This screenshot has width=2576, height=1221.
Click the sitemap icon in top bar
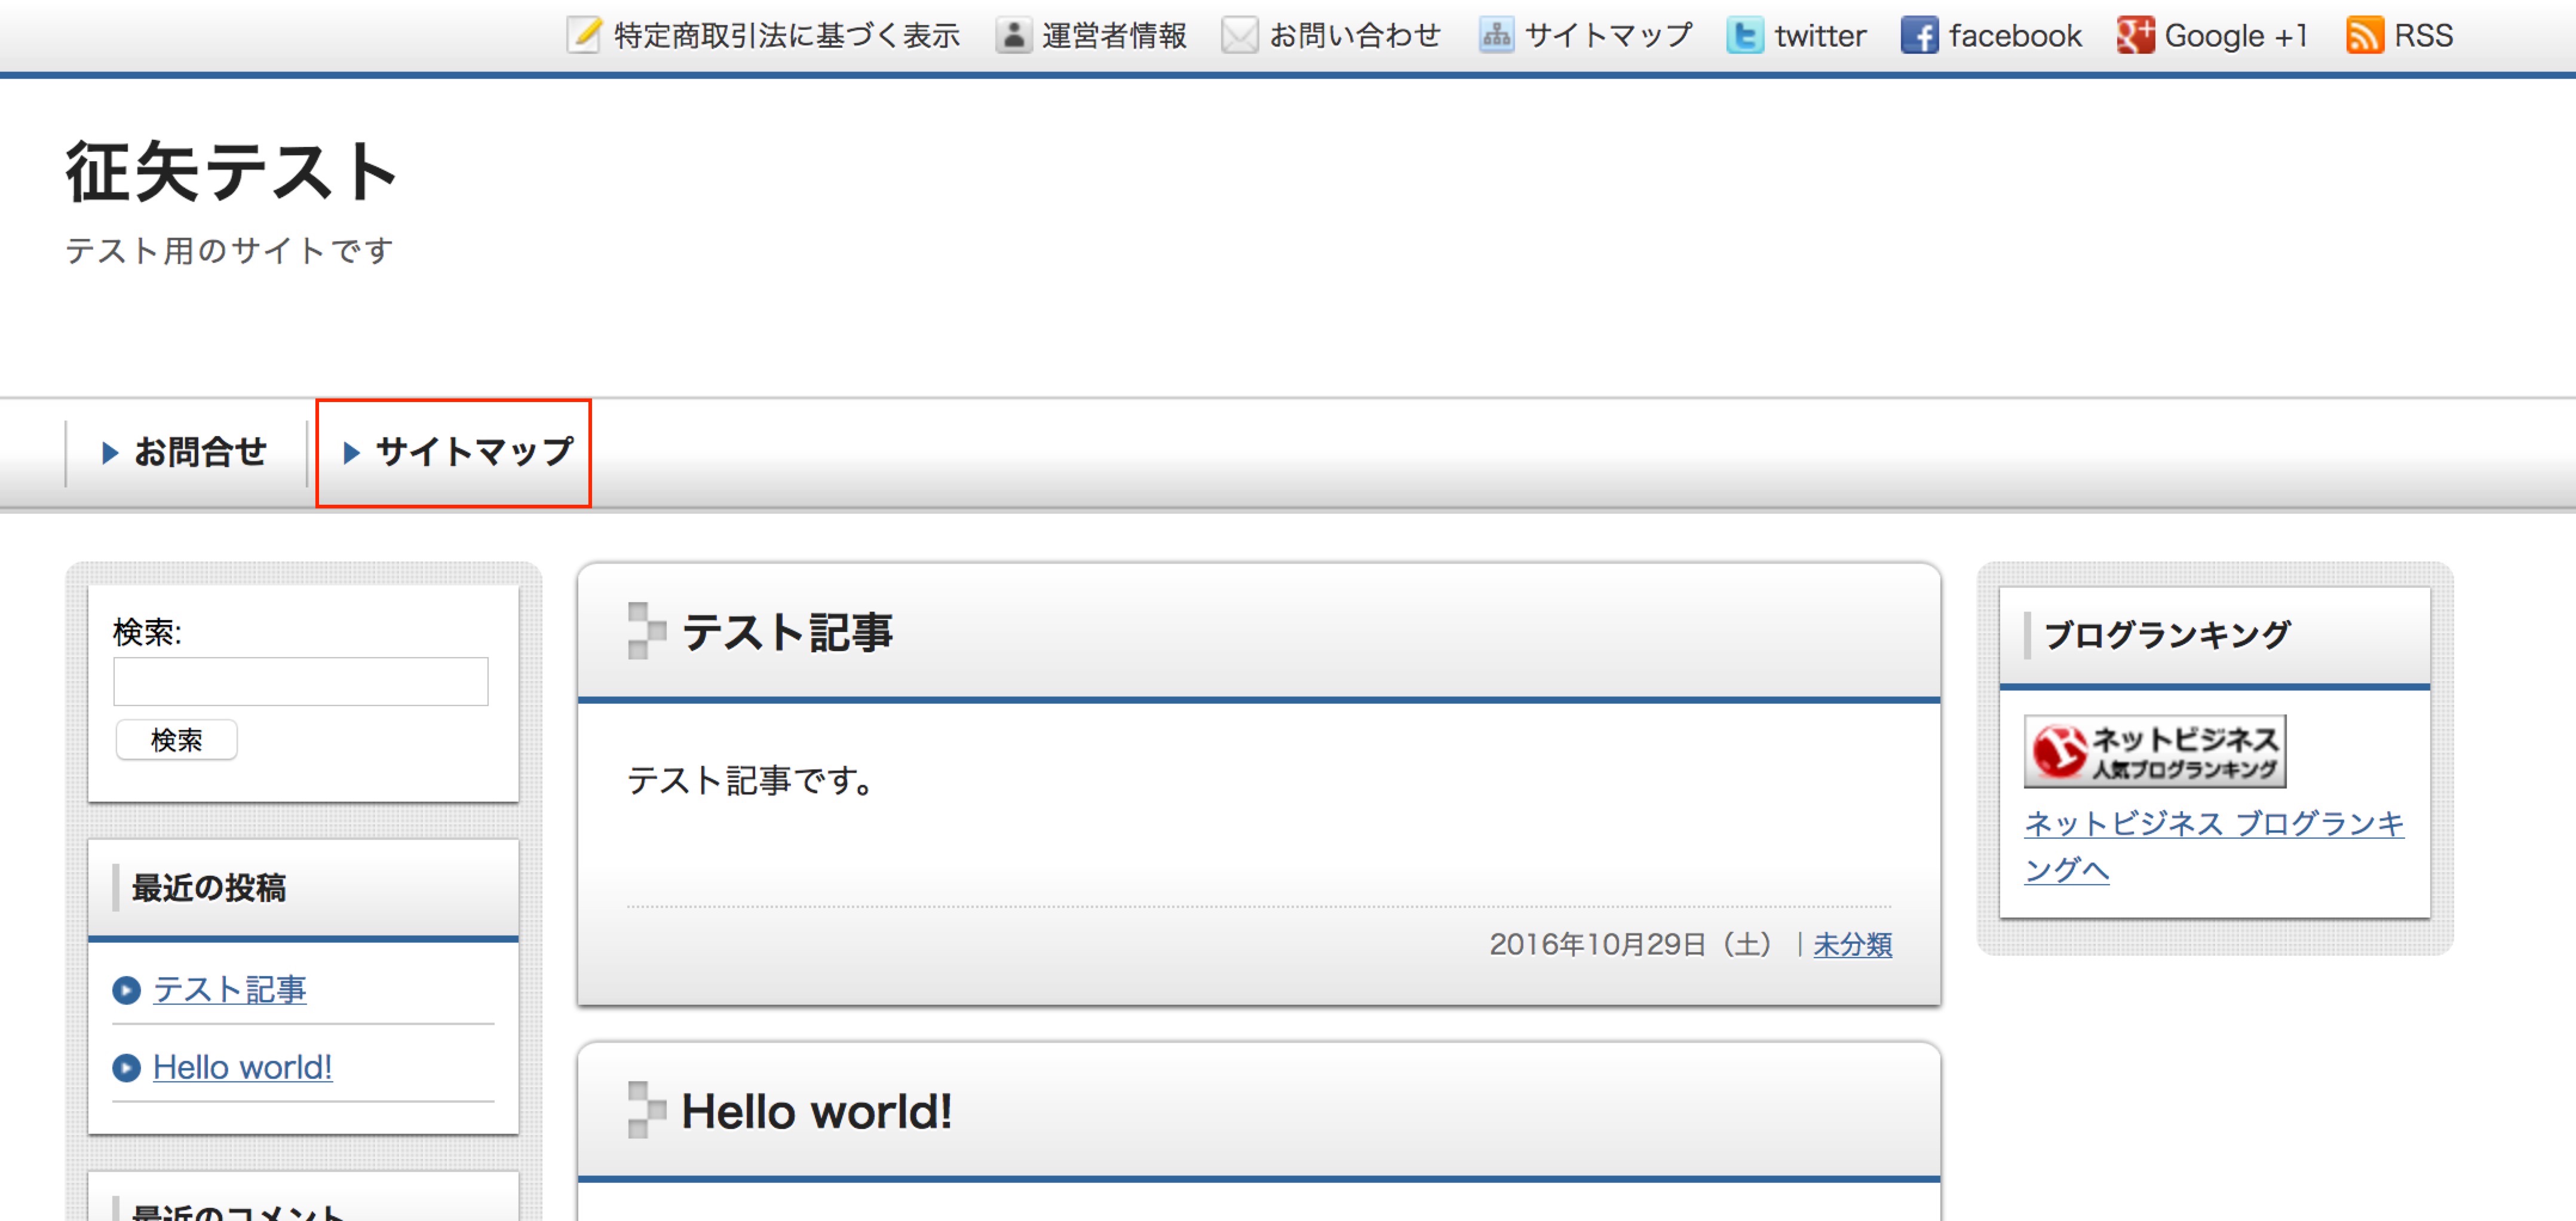(x=1496, y=36)
